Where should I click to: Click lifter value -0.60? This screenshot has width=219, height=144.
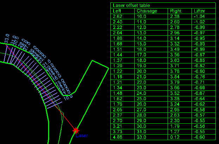click(199, 137)
